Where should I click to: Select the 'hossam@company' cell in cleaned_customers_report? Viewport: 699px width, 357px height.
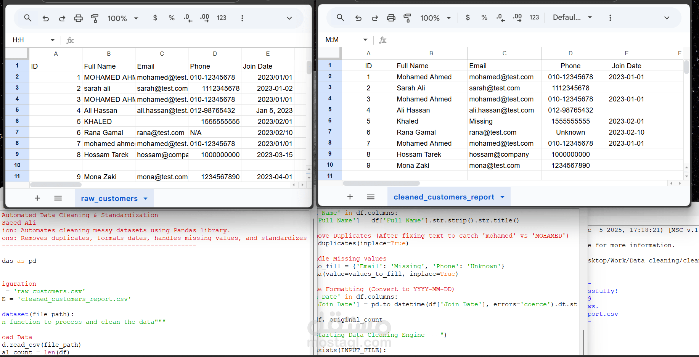[x=504, y=154]
